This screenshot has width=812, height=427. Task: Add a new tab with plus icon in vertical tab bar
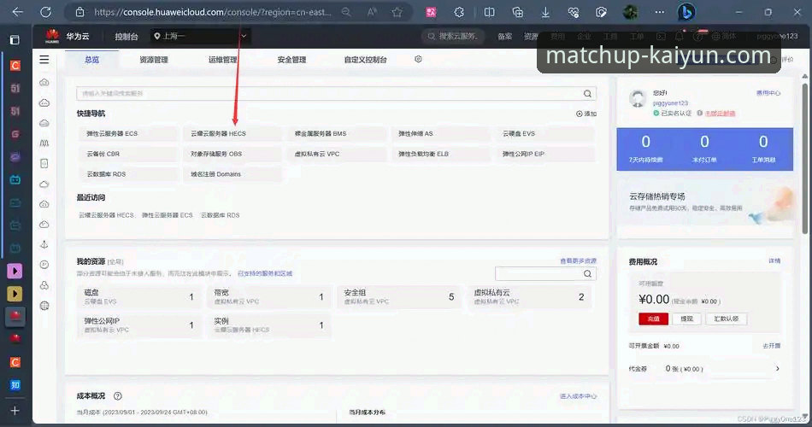pyautogui.click(x=15, y=411)
